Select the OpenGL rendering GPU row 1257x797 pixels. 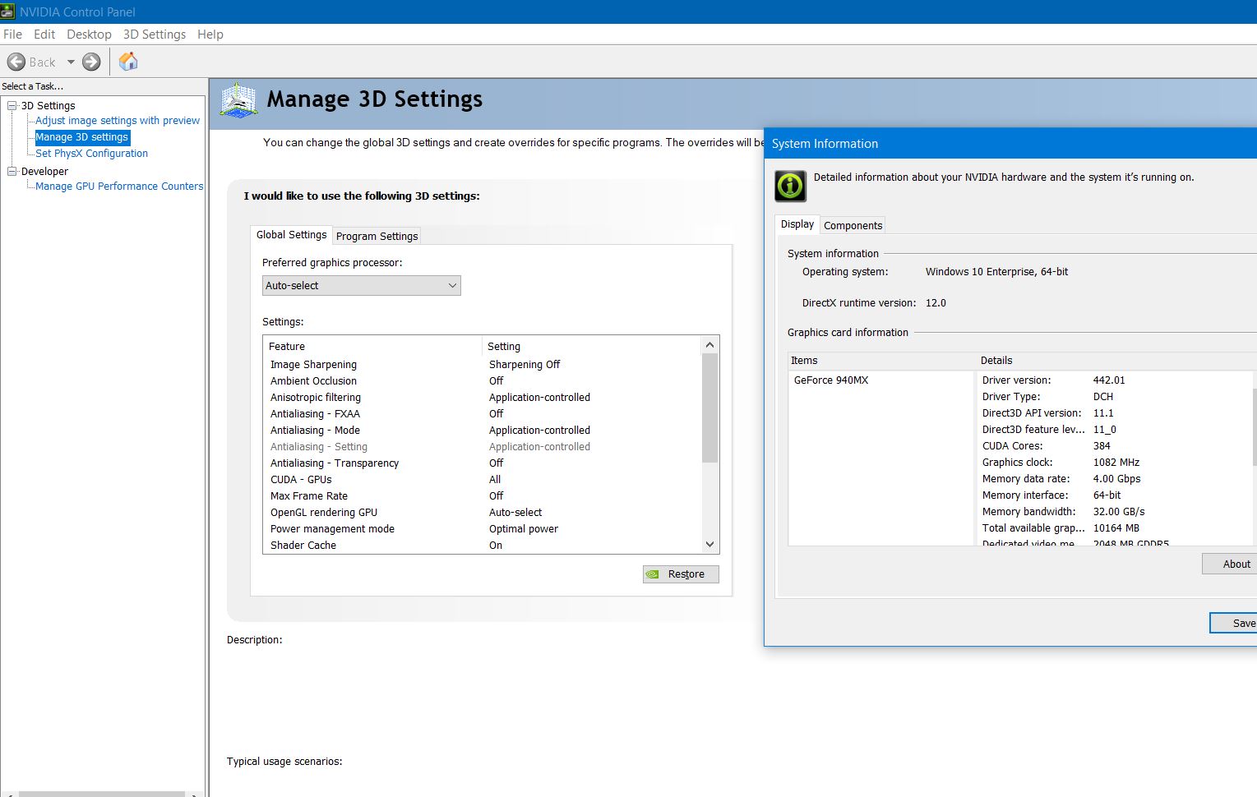click(x=483, y=513)
